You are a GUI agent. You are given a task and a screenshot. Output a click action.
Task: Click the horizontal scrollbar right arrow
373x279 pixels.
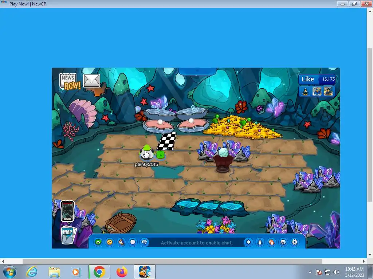tap(364, 261)
